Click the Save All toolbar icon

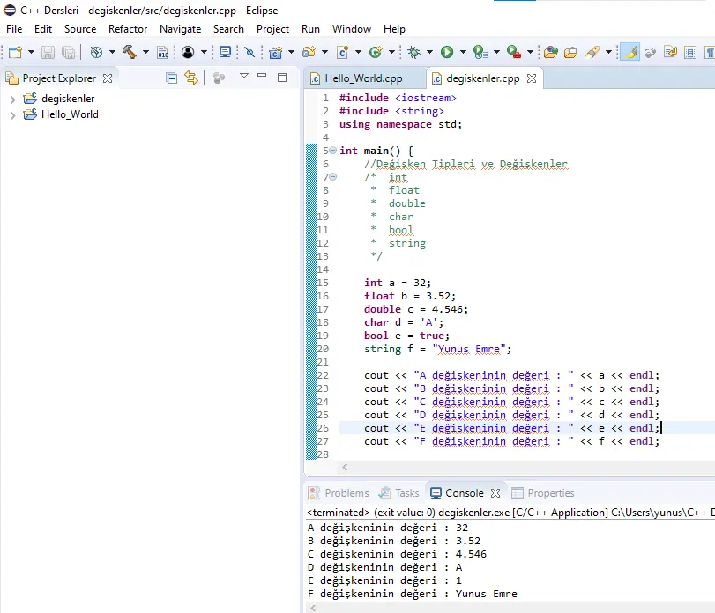(x=68, y=53)
